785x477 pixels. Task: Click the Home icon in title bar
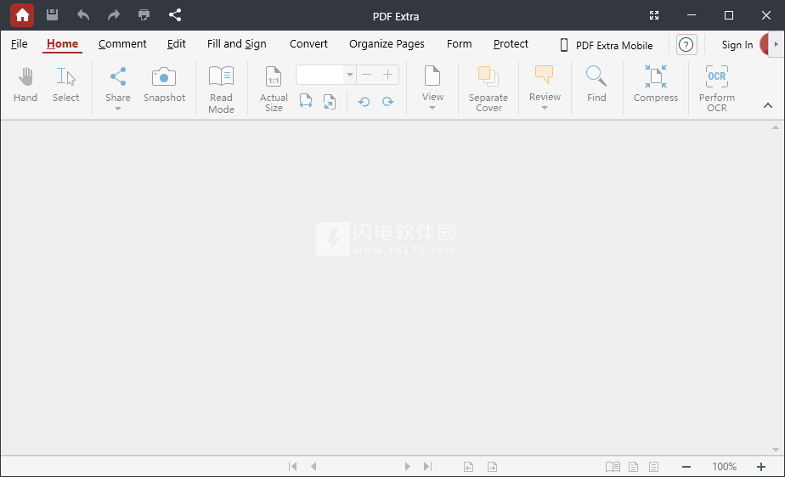(x=22, y=15)
